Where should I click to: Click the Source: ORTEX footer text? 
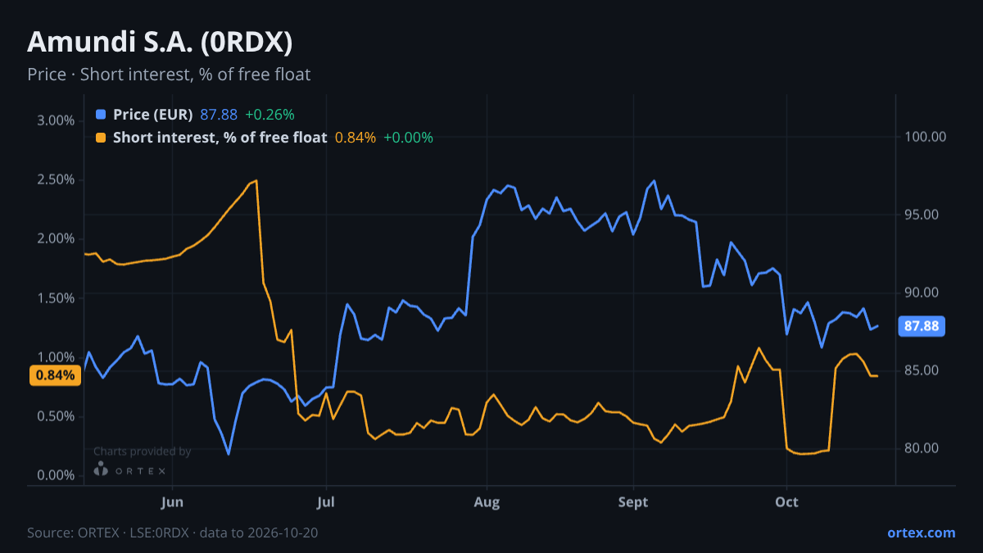[x=172, y=533]
